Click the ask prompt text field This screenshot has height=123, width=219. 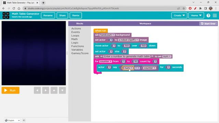click(127, 56)
